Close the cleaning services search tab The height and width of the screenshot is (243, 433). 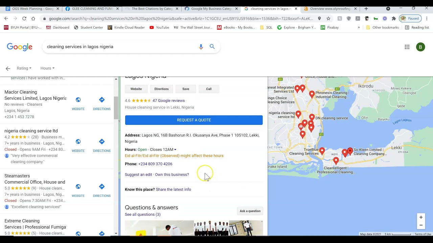point(296,8)
